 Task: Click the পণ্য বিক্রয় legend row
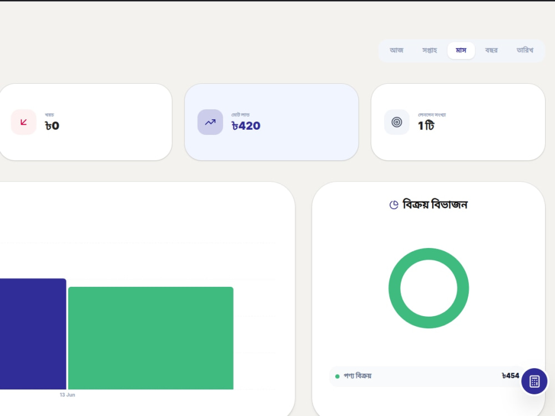pos(427,376)
